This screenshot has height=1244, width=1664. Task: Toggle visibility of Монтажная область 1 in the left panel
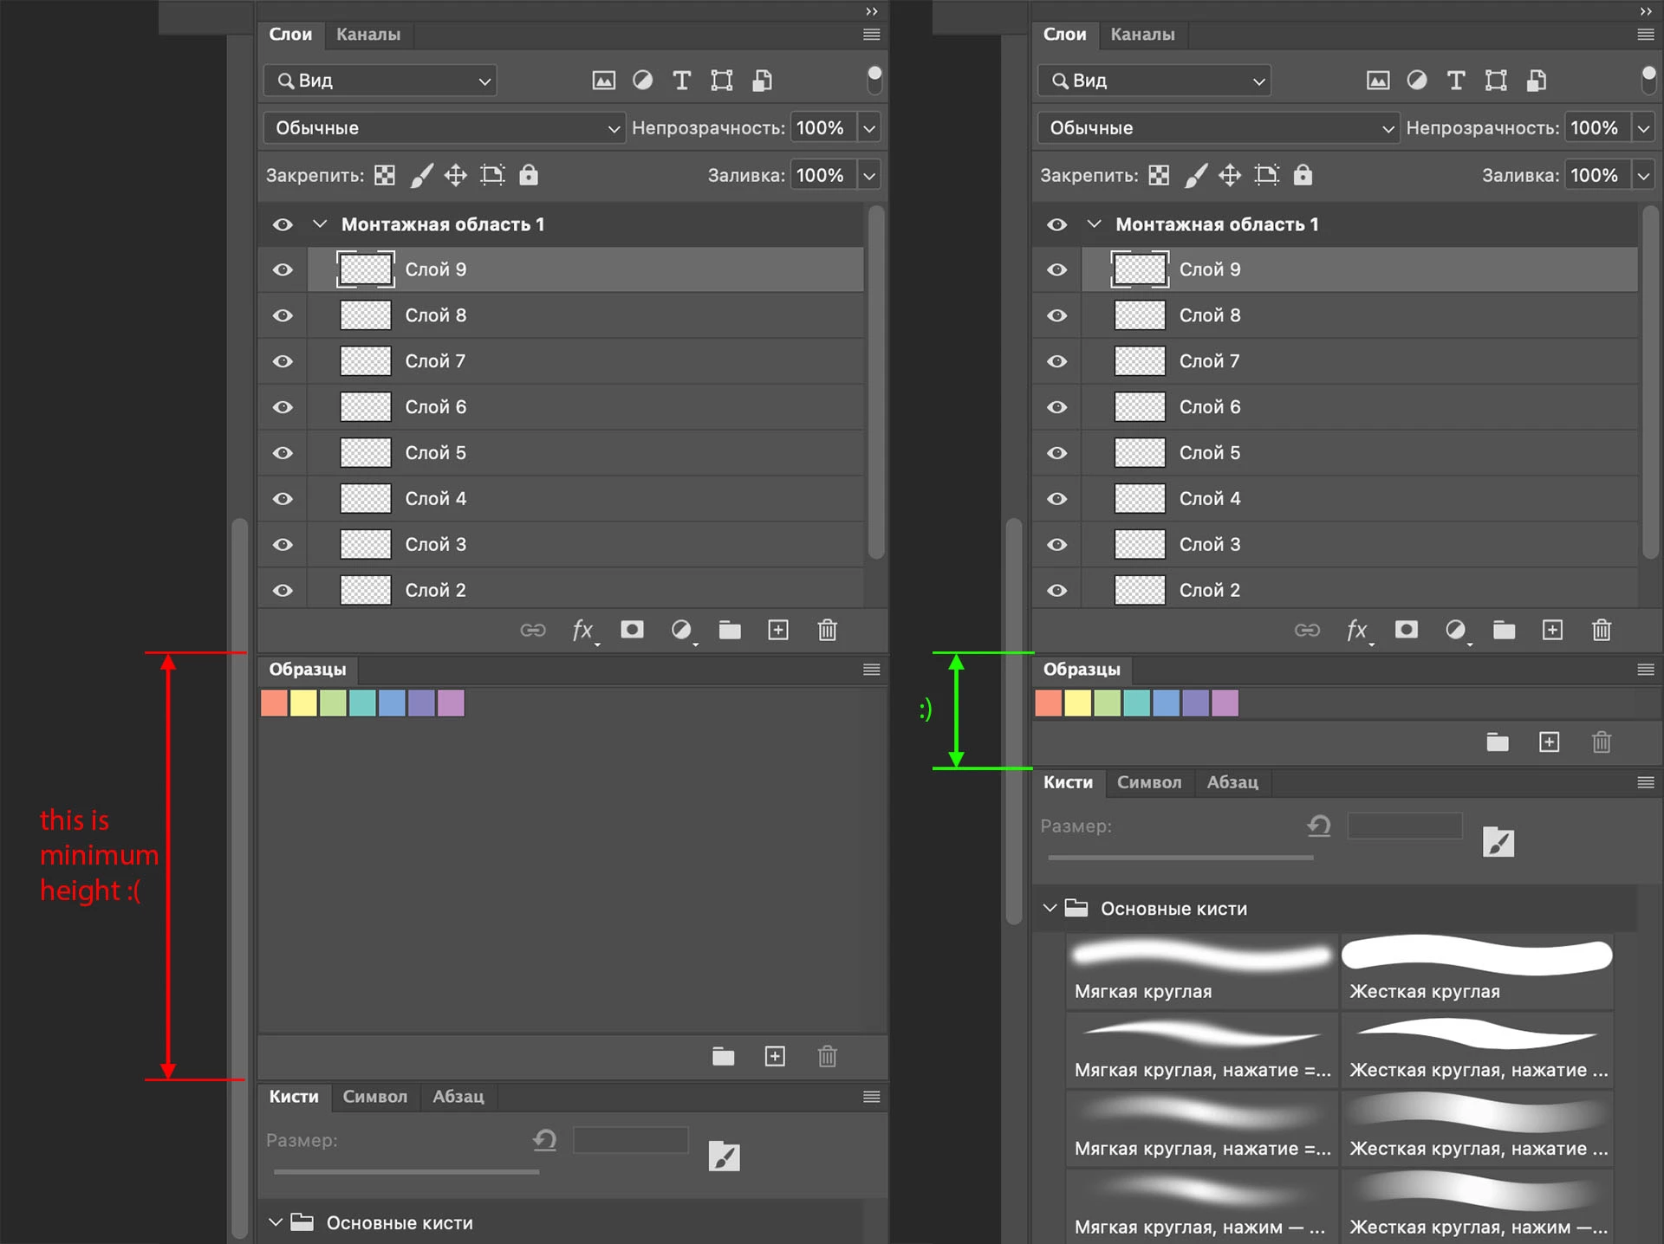point(283,224)
